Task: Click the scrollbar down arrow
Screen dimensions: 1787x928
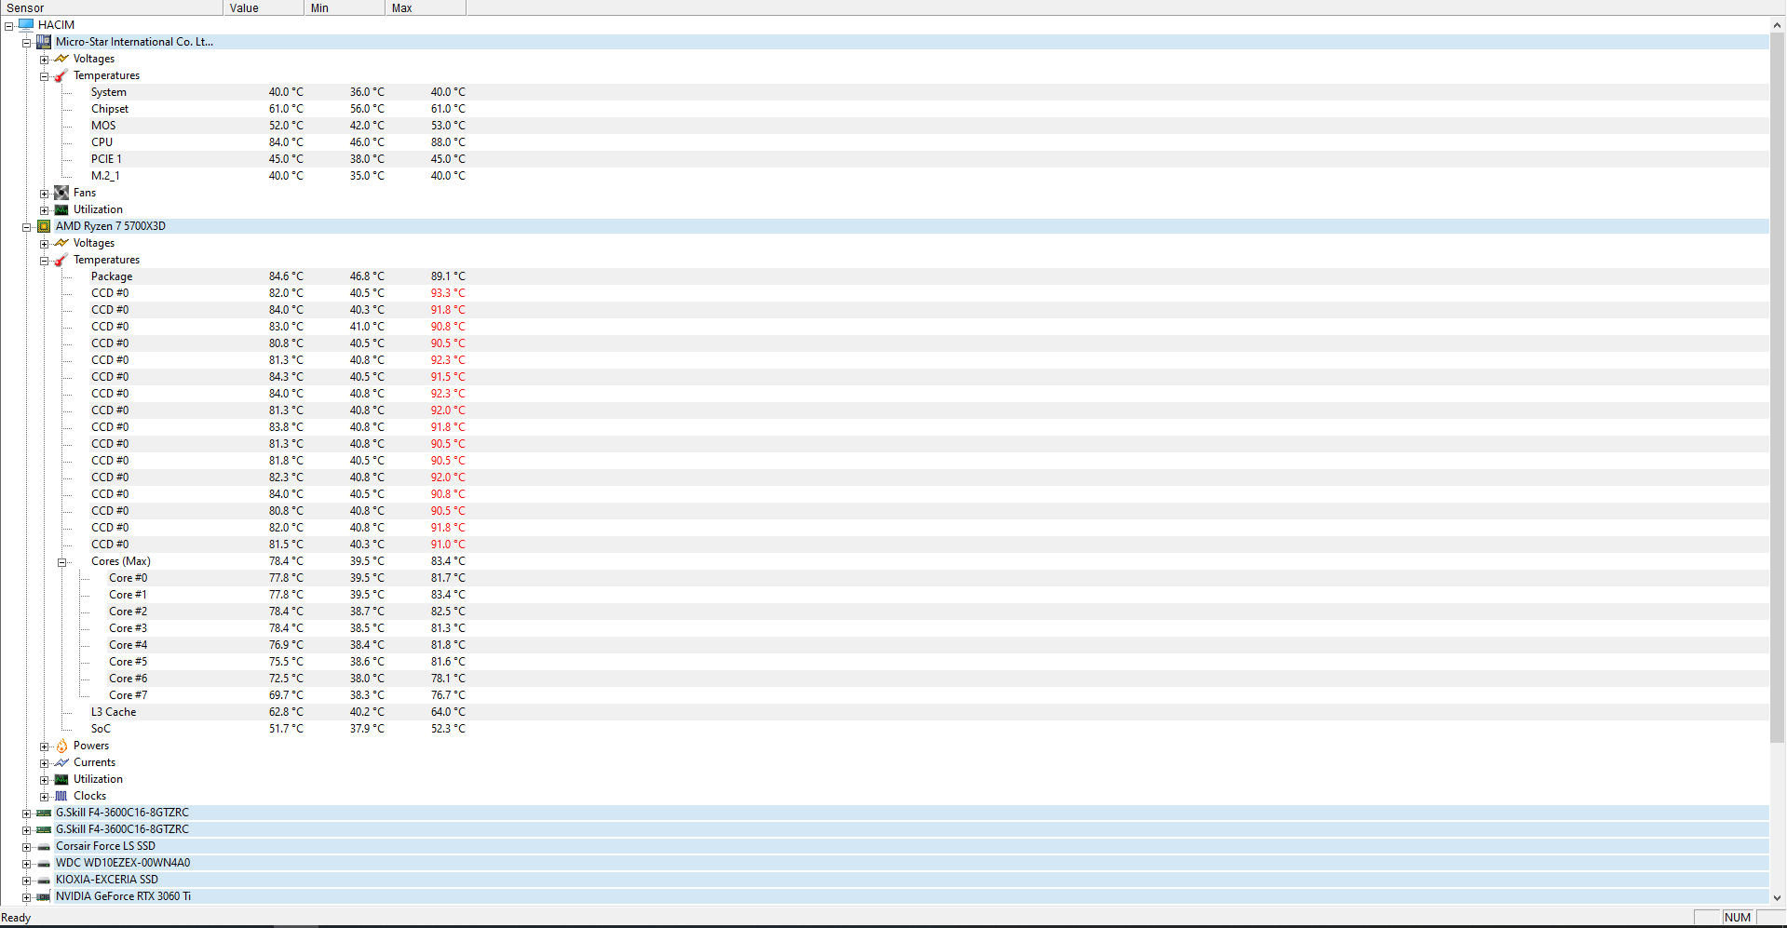Action: pos(1778,897)
